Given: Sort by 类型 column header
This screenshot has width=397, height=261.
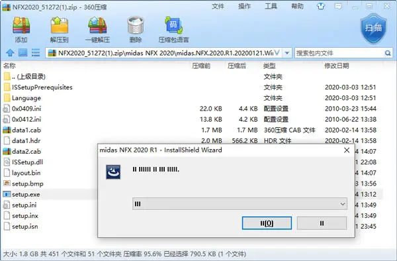Looking at the screenshot, I should 269,66.
